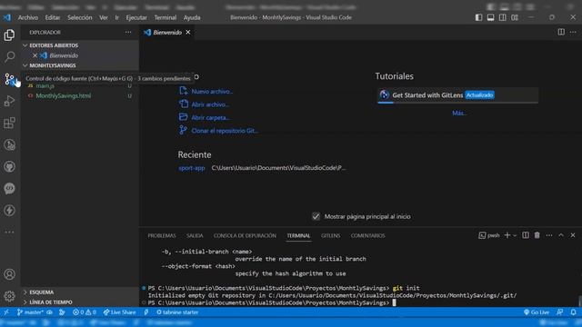
Task: Start Live Share from status bar
Action: coord(119,312)
